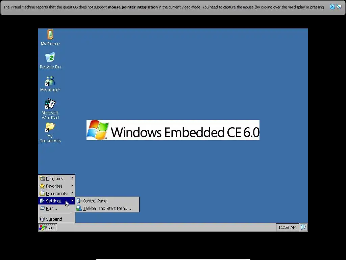Open Control Panel from Settings submenu
346x260 pixels.
coord(107,201)
